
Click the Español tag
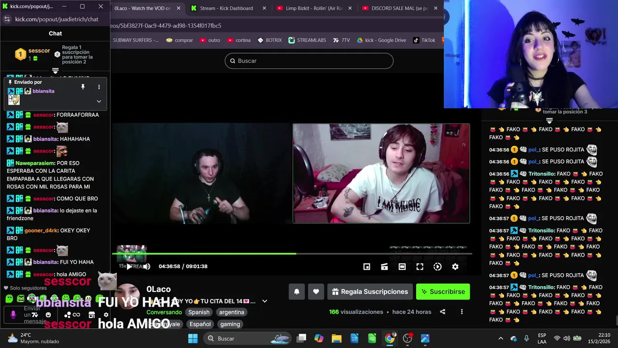click(x=200, y=324)
